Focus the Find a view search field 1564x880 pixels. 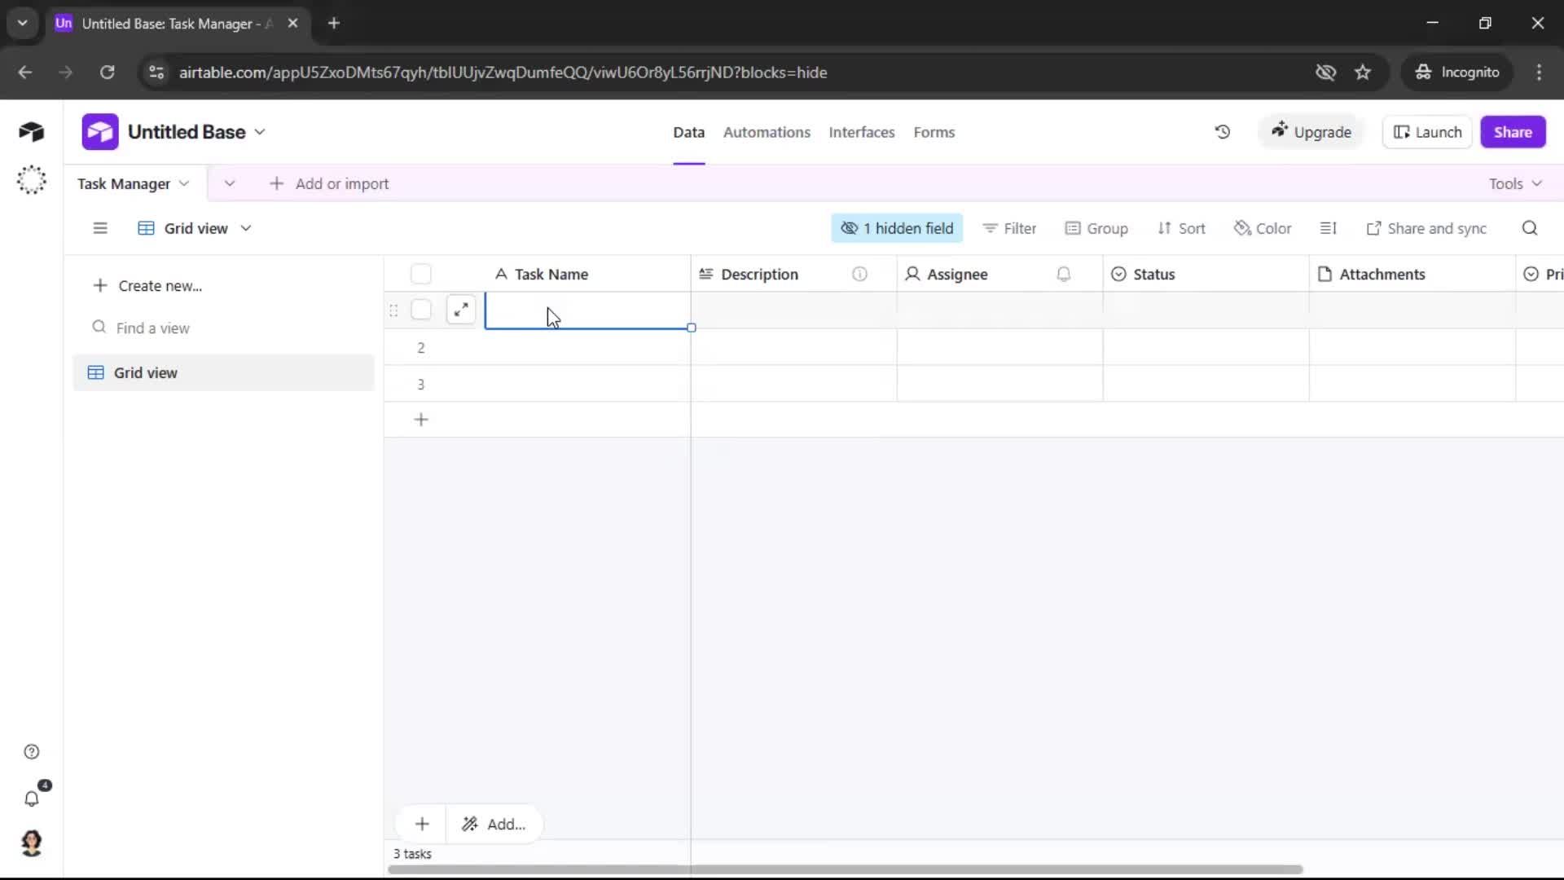(x=223, y=328)
